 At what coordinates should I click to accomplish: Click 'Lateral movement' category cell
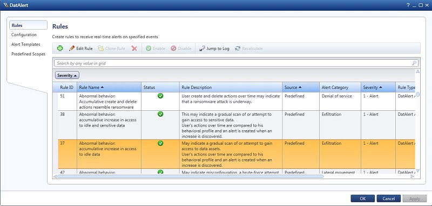340,172
